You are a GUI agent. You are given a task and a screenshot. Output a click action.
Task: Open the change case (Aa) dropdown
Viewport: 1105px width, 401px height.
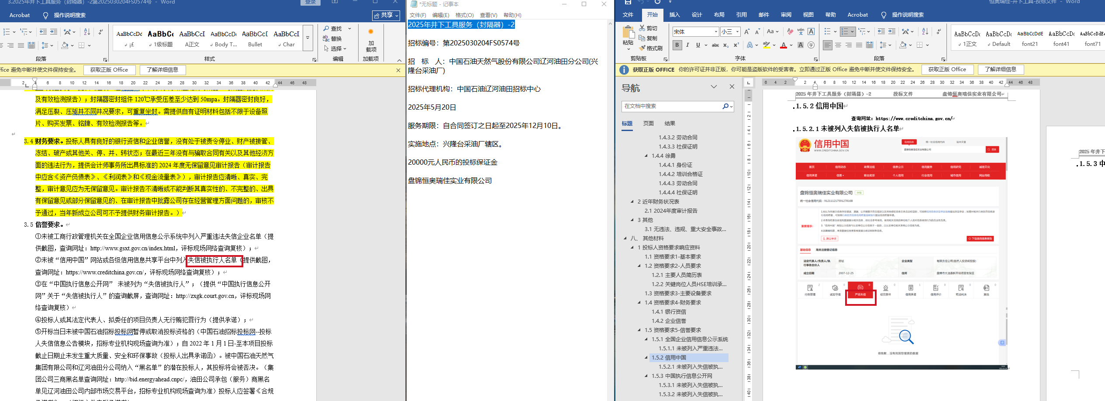pos(773,32)
